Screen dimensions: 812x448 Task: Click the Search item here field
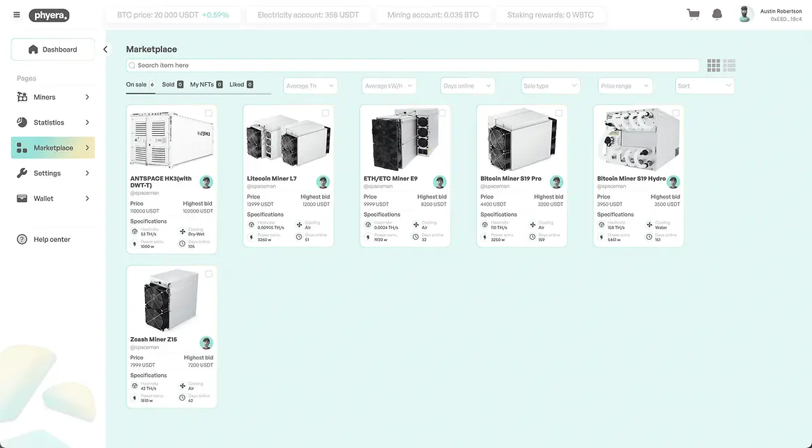(413, 65)
